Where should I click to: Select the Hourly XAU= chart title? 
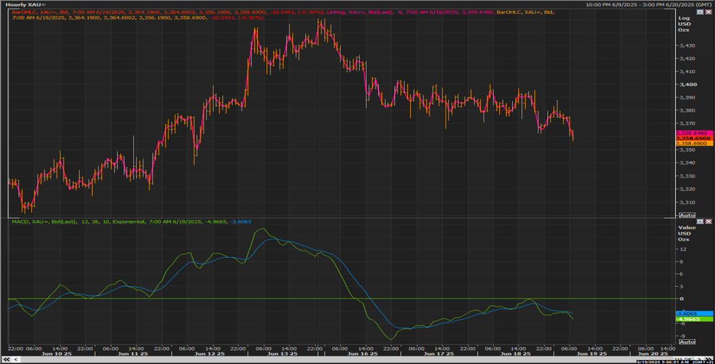tap(26, 5)
